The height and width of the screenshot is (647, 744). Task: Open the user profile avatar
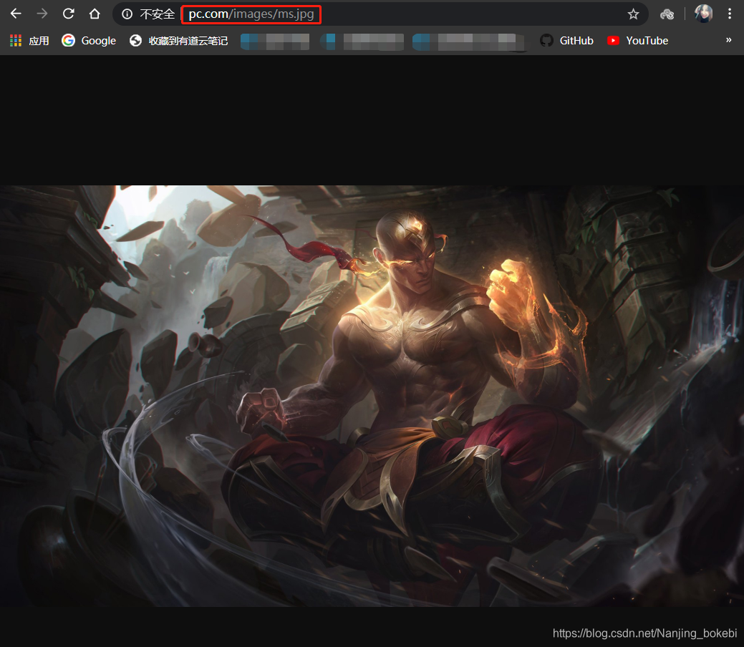coord(704,14)
